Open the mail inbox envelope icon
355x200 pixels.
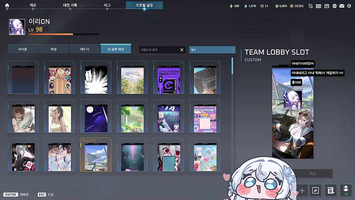pos(342,6)
